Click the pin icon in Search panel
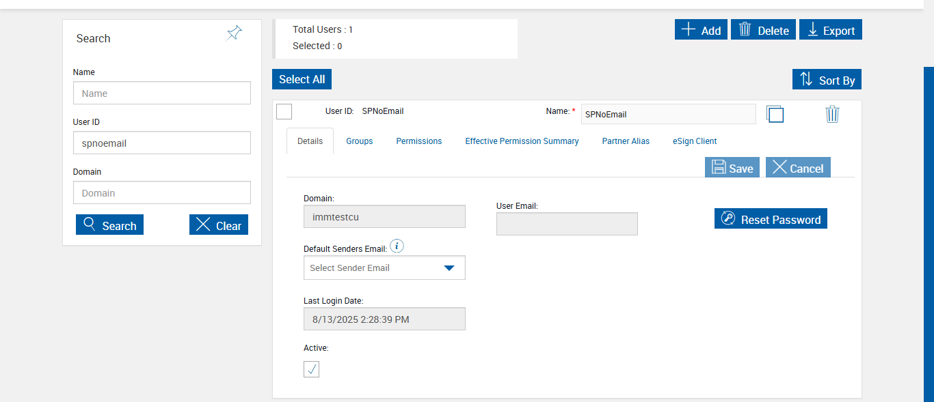The height and width of the screenshot is (402, 934). 235,33
